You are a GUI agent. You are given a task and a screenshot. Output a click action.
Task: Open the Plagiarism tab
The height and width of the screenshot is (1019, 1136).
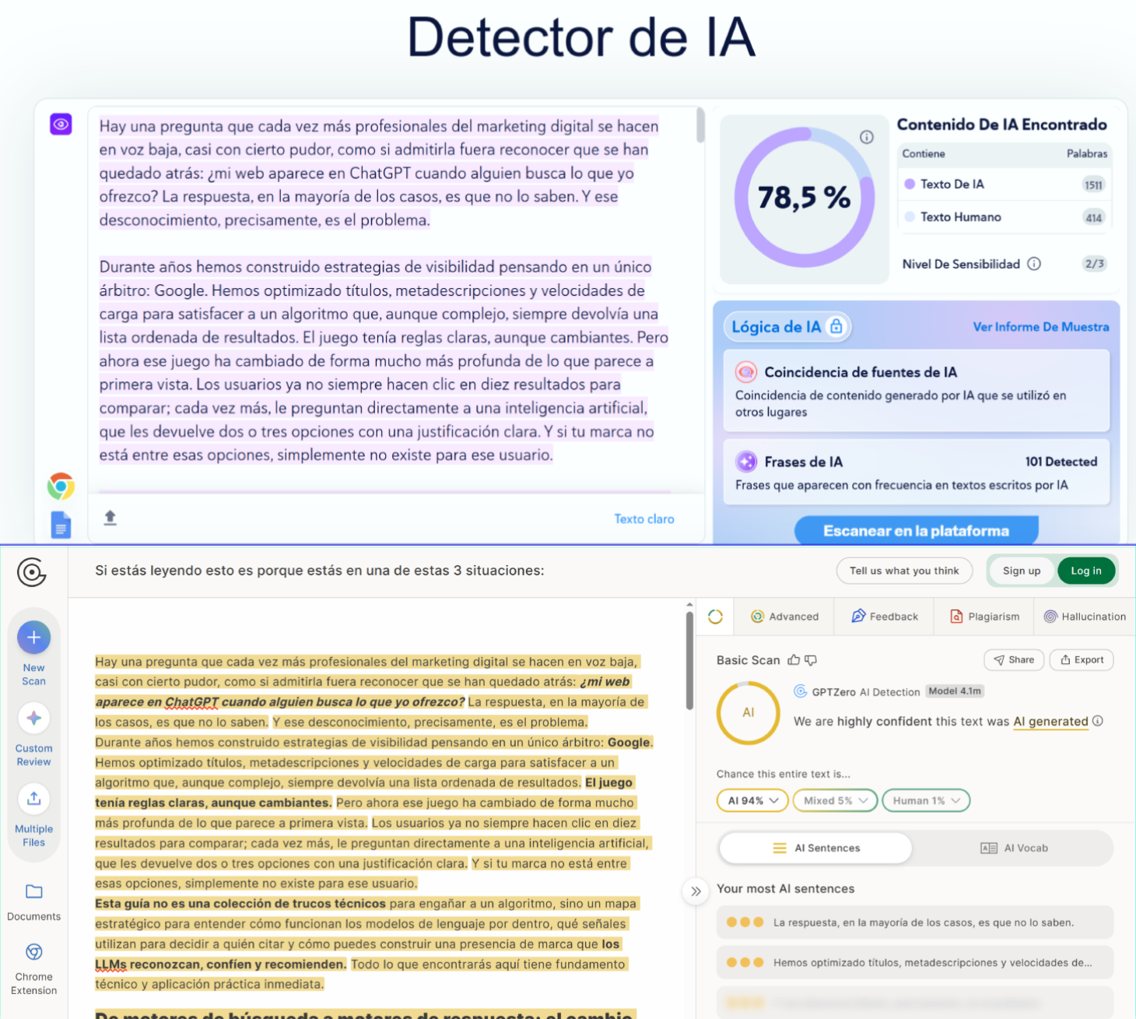coord(984,617)
